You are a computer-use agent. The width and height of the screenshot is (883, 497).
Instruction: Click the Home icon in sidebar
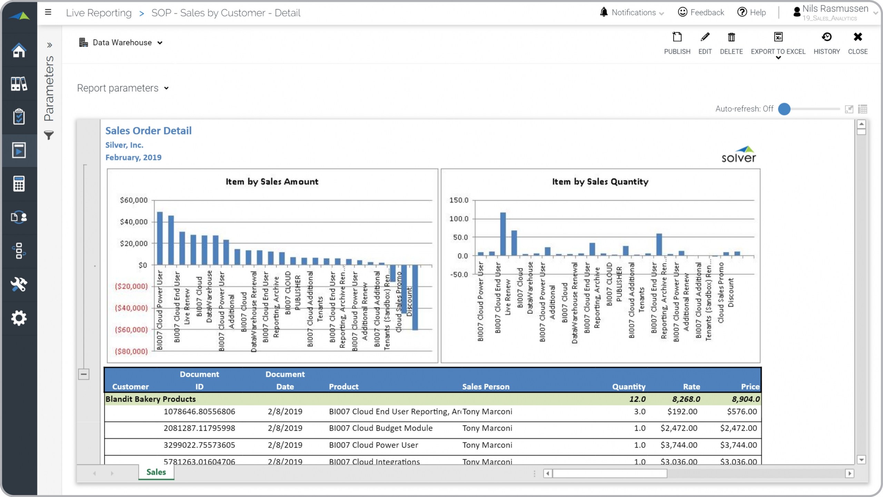pos(19,50)
